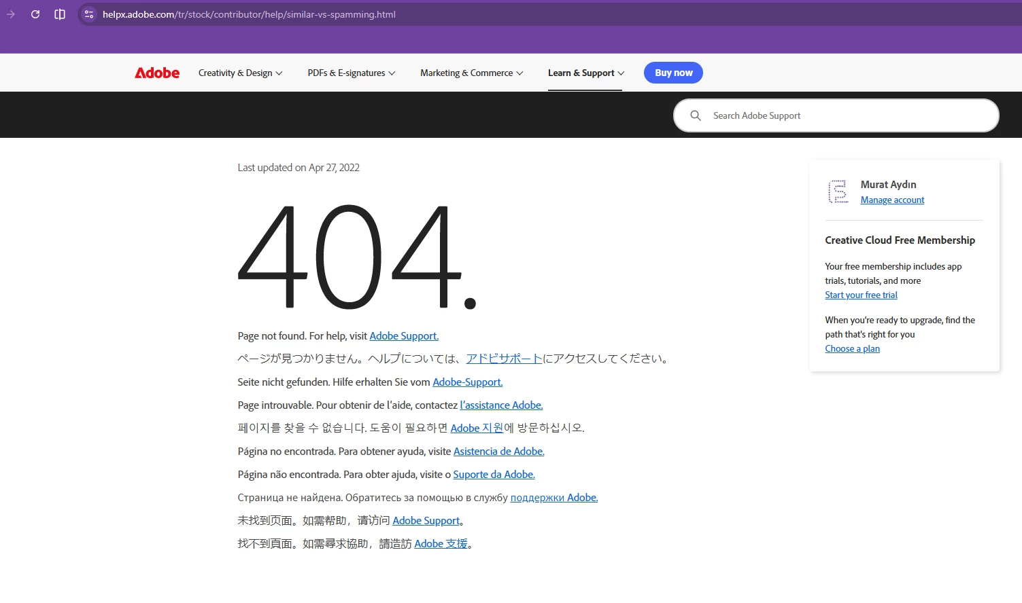
Task: Reload the page with the refresh icon
Action: click(x=35, y=14)
